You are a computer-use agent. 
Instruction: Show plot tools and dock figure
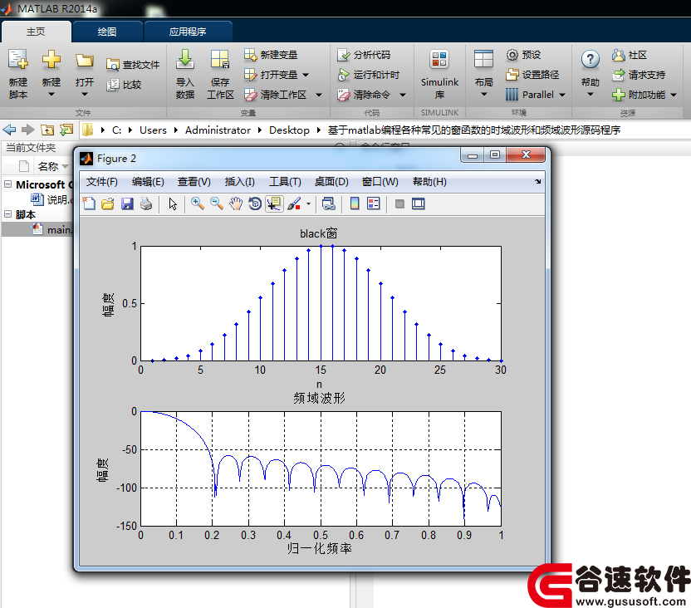point(419,203)
